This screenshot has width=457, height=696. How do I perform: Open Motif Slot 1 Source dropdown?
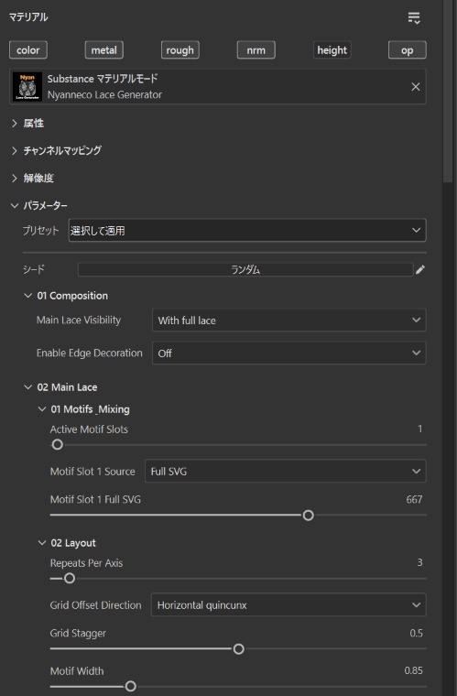pos(286,471)
